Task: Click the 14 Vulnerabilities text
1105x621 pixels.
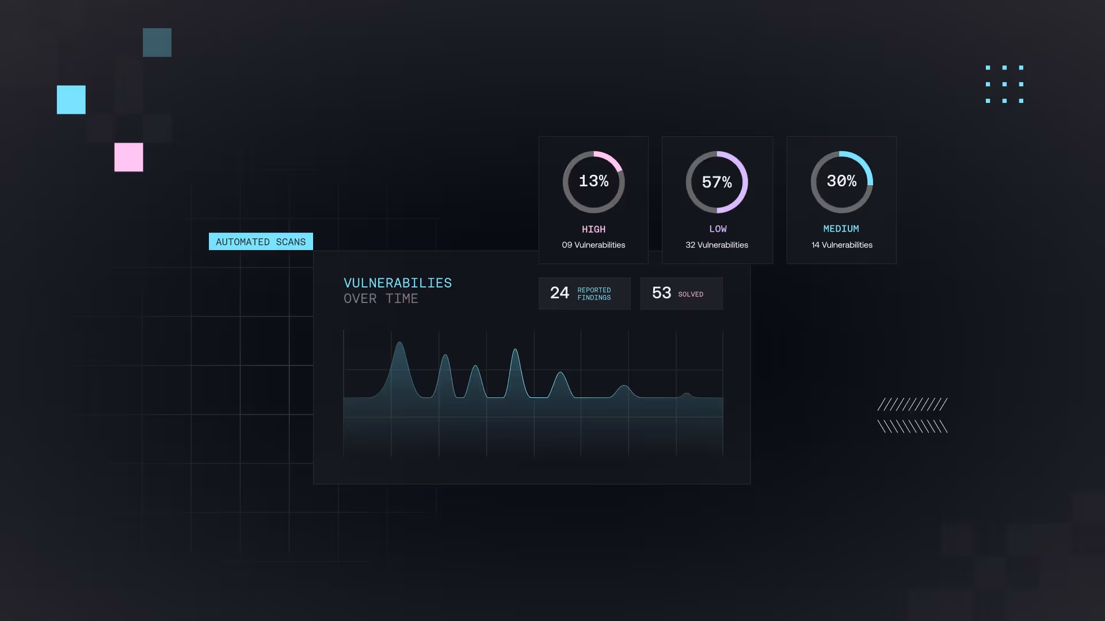Action: (x=841, y=245)
